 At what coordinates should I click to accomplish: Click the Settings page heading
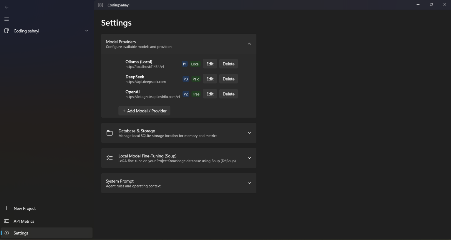116,23
